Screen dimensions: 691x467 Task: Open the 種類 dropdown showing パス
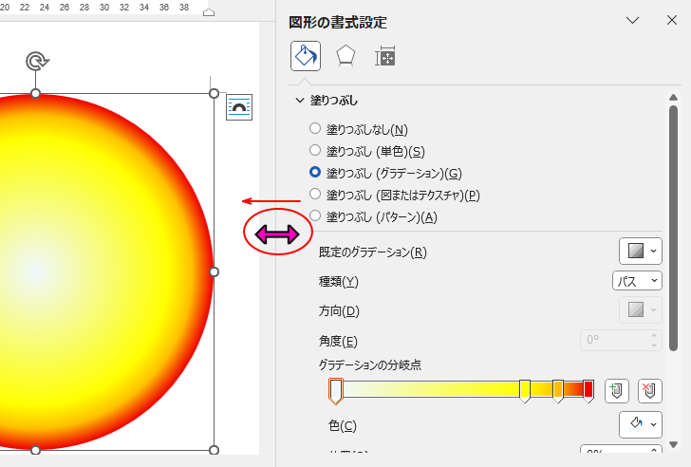click(637, 281)
